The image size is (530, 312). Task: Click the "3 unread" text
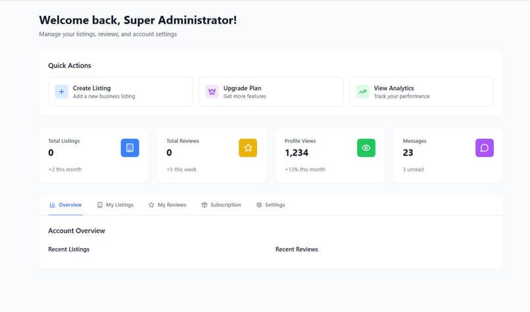coord(413,169)
